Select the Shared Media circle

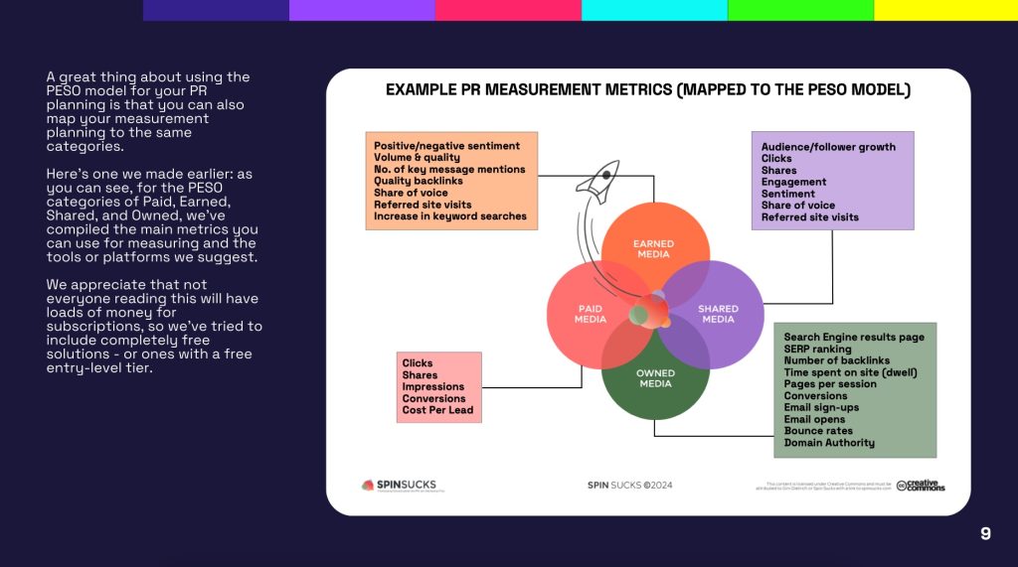(x=721, y=314)
